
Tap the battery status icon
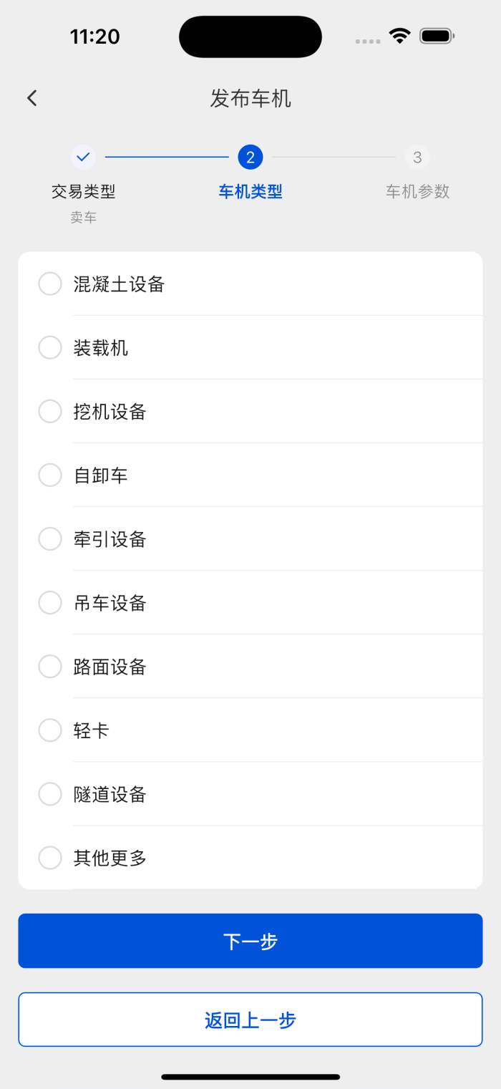[x=437, y=36]
